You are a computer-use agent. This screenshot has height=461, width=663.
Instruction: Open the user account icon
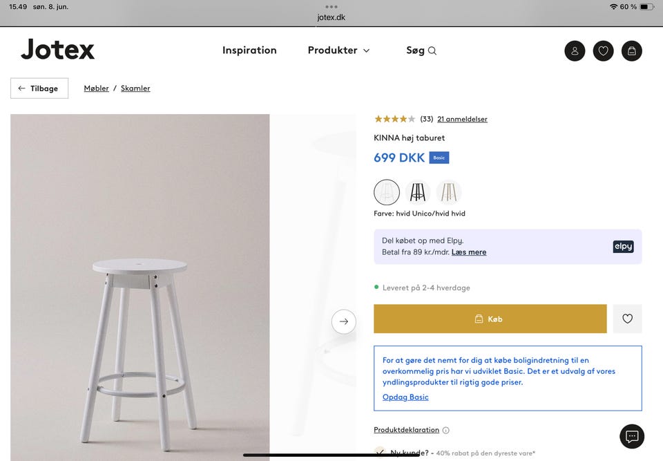575,50
